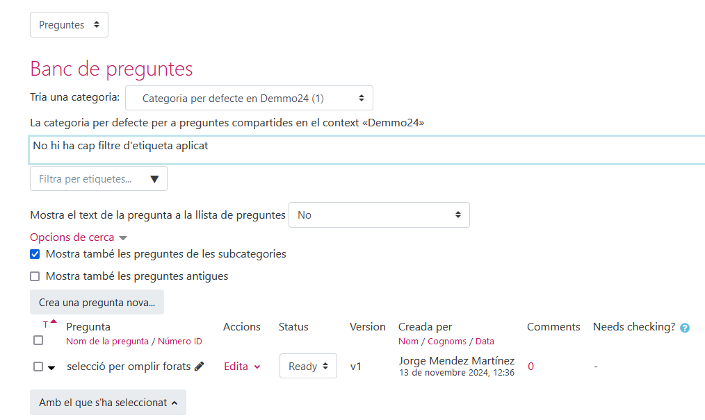Select the selecció per omplir forats checkbox
705x420 pixels.
(x=38, y=367)
